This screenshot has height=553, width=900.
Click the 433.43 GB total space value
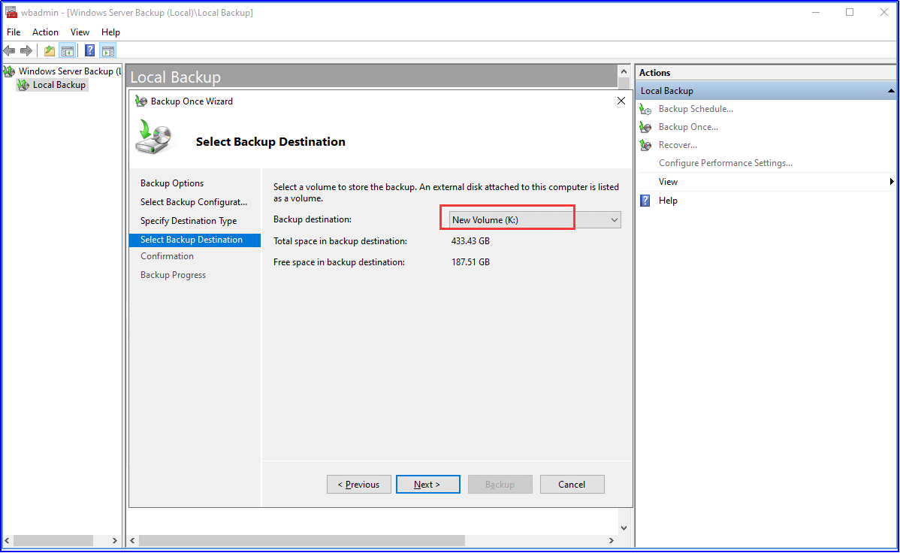[x=471, y=241]
